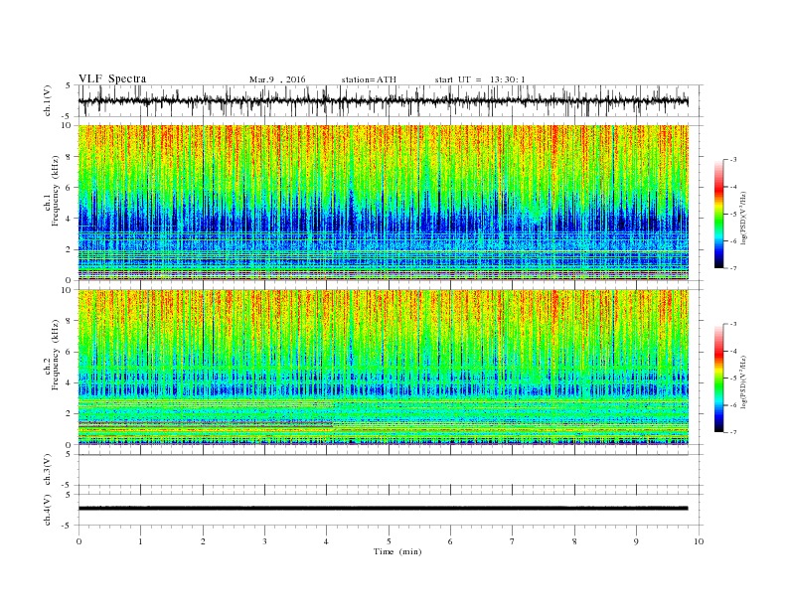Click the 'Mar.9 , 2016' date label

(x=277, y=79)
